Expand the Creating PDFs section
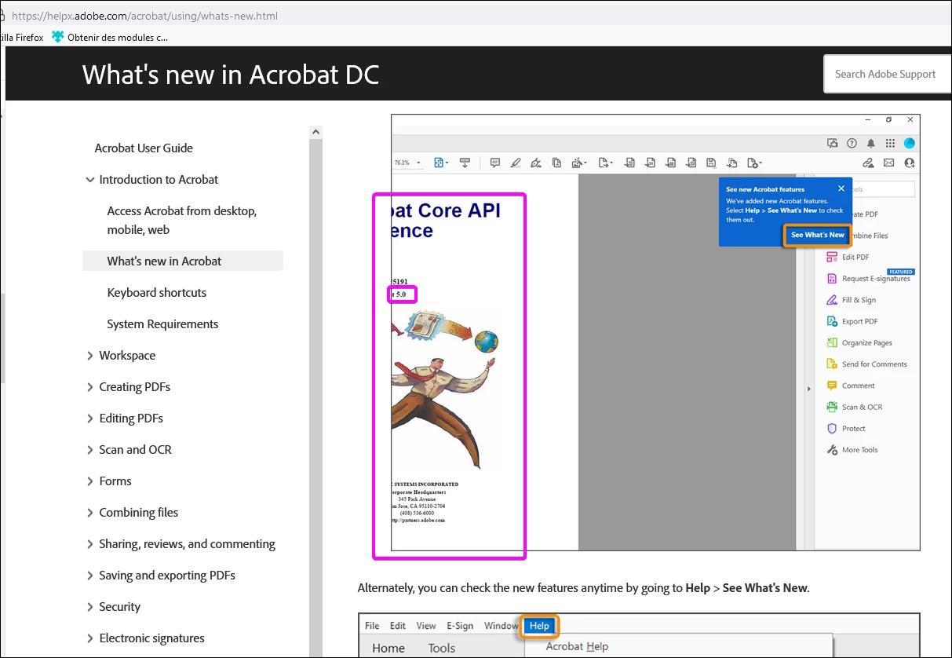The width and height of the screenshot is (952, 658). 89,387
